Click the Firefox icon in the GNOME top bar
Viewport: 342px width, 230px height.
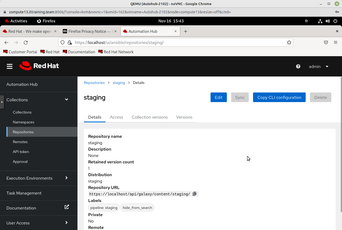[x=39, y=21]
